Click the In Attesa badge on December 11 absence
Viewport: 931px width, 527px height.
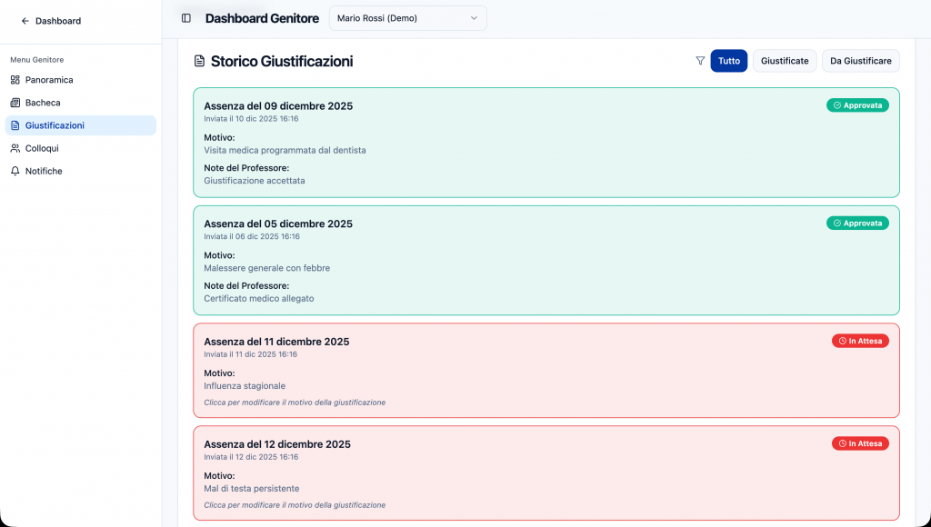[860, 341]
